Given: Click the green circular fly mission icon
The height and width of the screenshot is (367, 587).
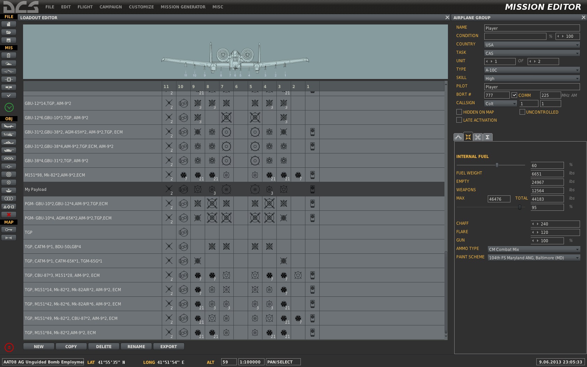Looking at the screenshot, I should point(9,107).
